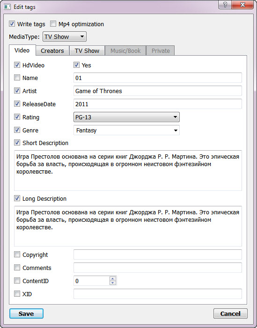Switch to the Creators tab
Viewport: 257px width, 328px height.
click(52, 51)
